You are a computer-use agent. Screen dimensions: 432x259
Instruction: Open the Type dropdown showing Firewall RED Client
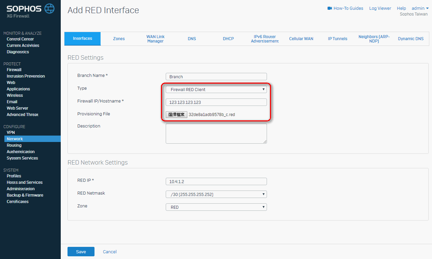[216, 89]
